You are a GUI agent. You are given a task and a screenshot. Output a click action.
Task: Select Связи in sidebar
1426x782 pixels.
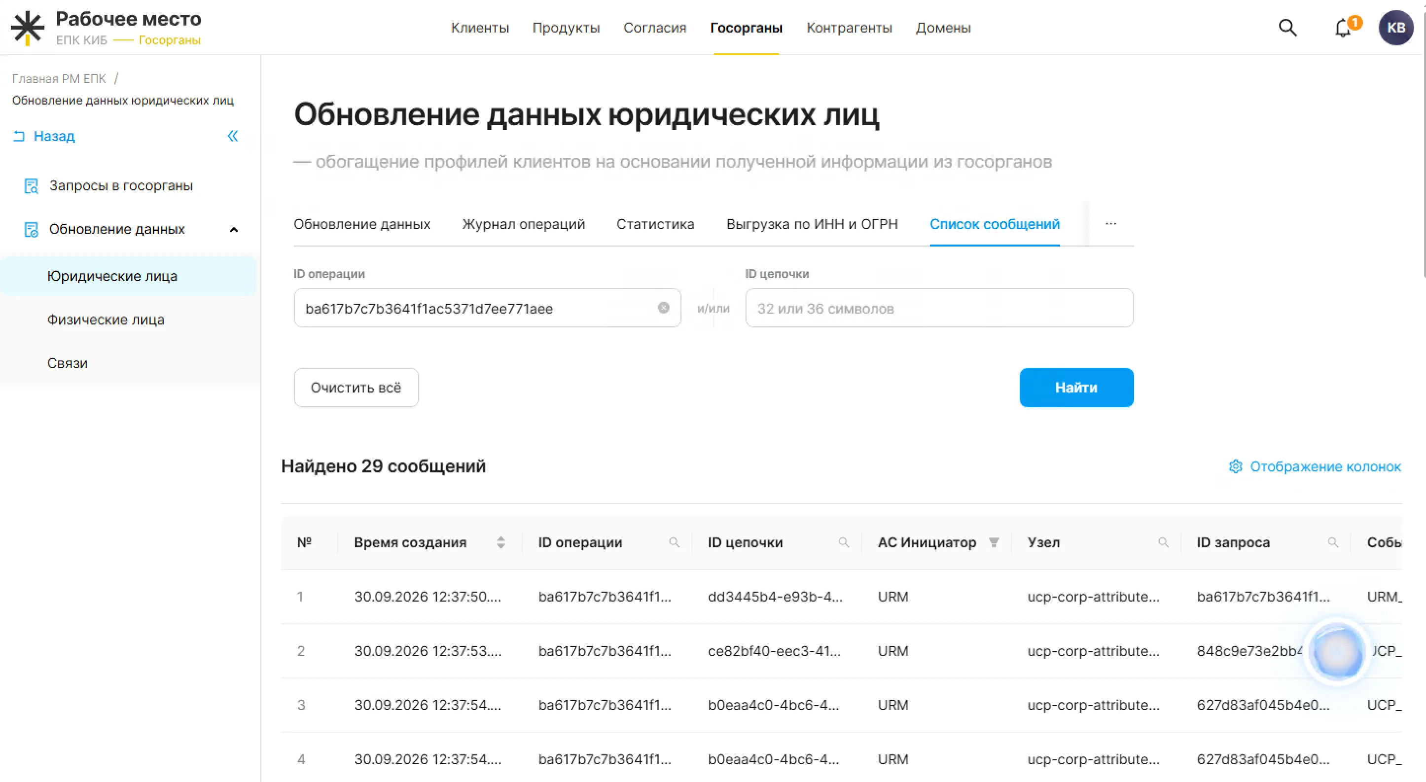(x=67, y=363)
